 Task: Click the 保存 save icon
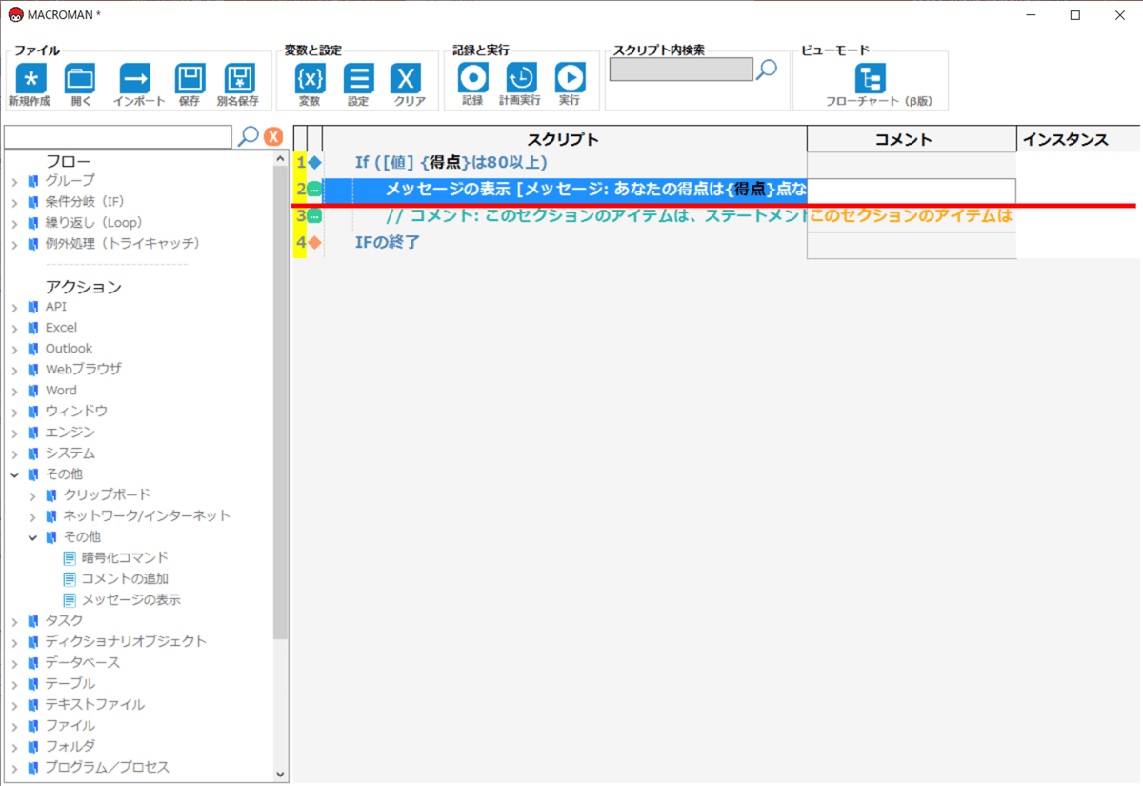(190, 78)
